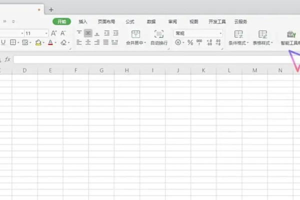Screen dimensions: 300x200
Task: Apply red font color A
Action: click(50, 42)
